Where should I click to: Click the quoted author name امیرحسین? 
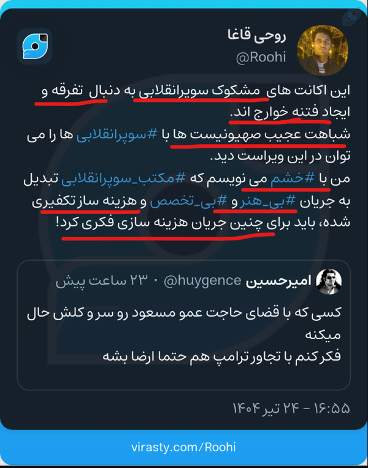coord(278,281)
